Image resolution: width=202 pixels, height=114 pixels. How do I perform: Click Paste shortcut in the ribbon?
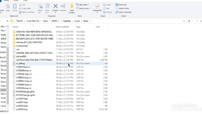[x=27, y=12]
